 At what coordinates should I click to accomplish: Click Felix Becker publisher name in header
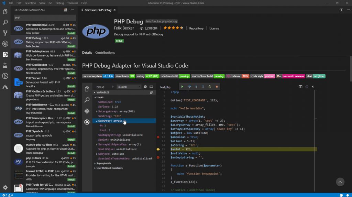[x=124, y=28]
